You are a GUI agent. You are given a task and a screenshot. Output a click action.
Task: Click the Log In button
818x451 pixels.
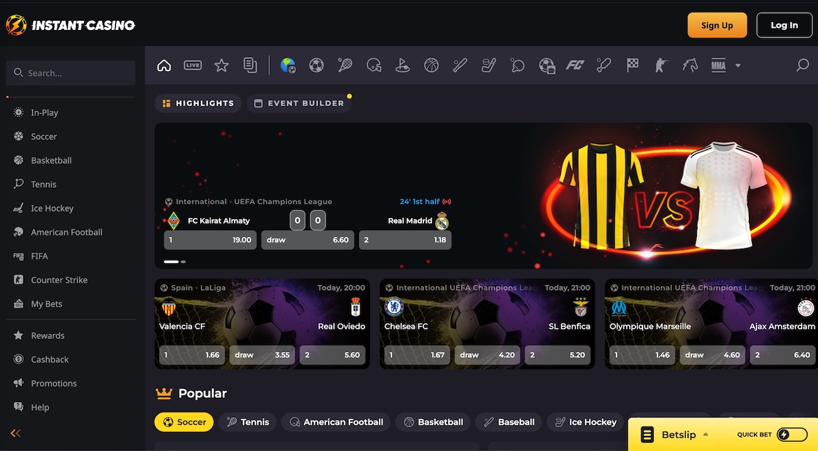tap(784, 25)
